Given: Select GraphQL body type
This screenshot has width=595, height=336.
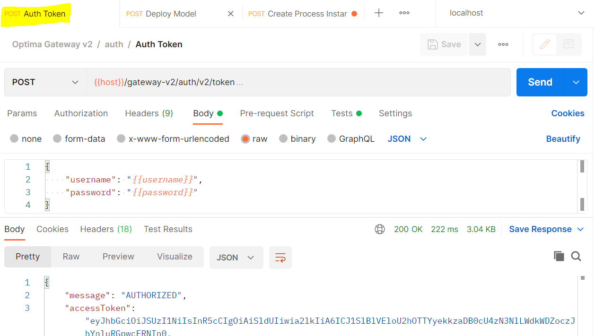Looking at the screenshot, I should pyautogui.click(x=332, y=139).
